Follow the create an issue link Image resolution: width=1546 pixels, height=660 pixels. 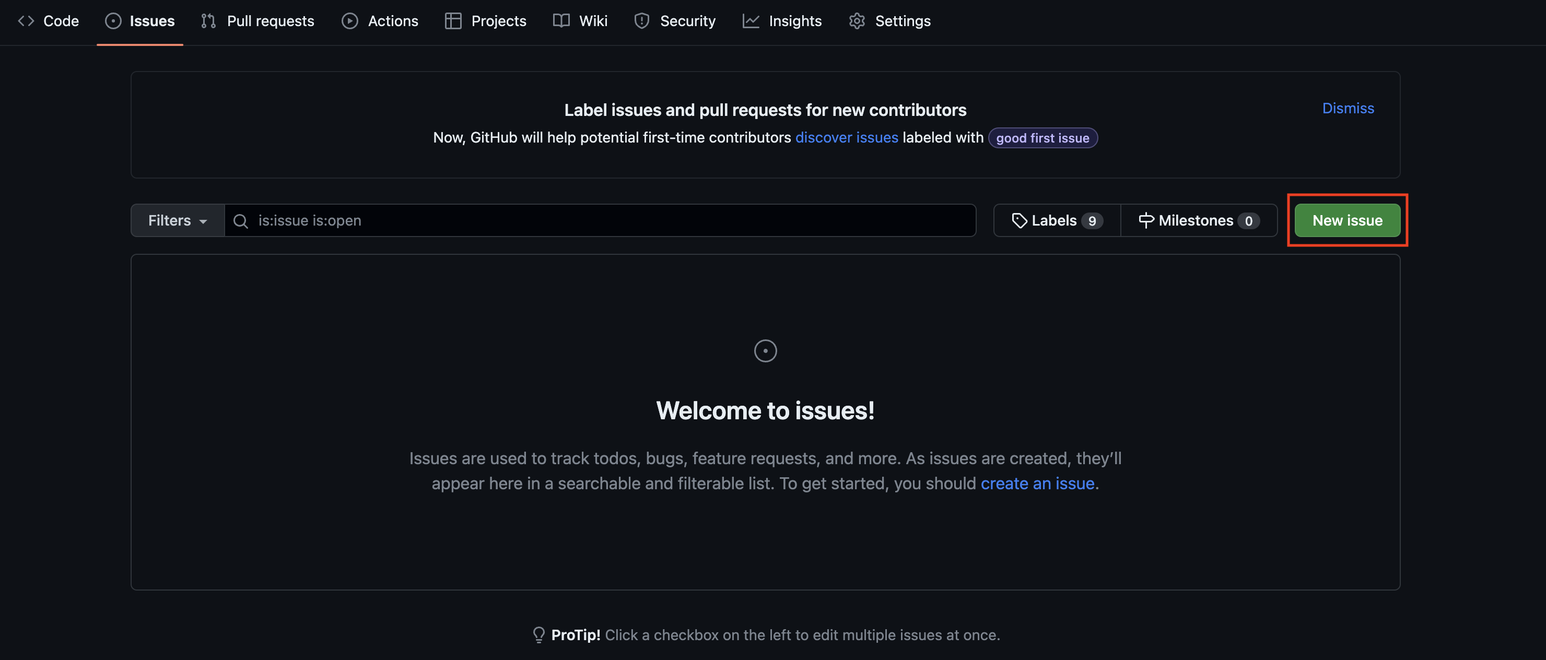tap(1037, 484)
